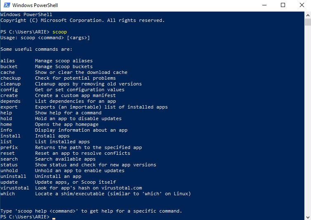Click the 'depends' command name

pyautogui.click(x=10, y=101)
